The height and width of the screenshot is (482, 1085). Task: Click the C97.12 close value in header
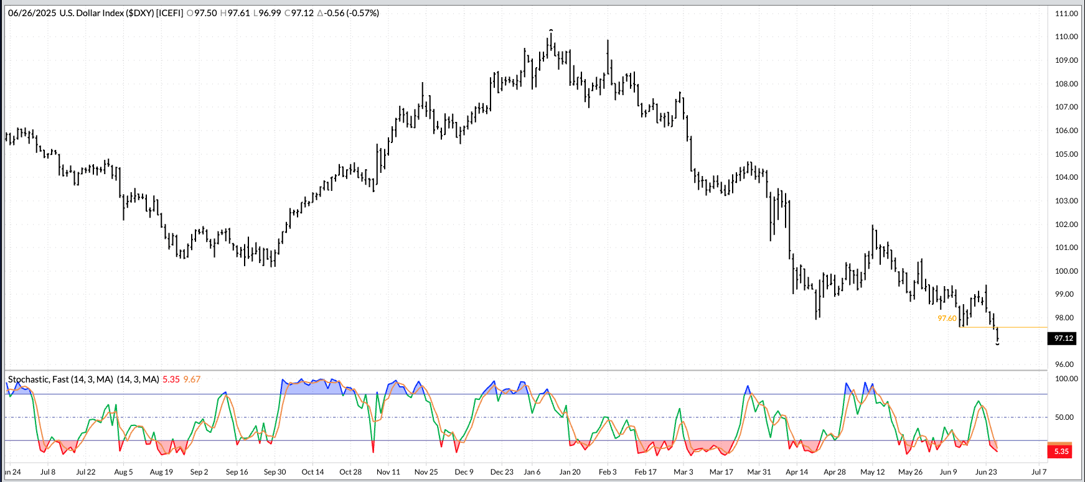299,13
